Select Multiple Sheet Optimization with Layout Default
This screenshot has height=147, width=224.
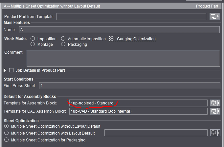pyautogui.click(x=6, y=133)
